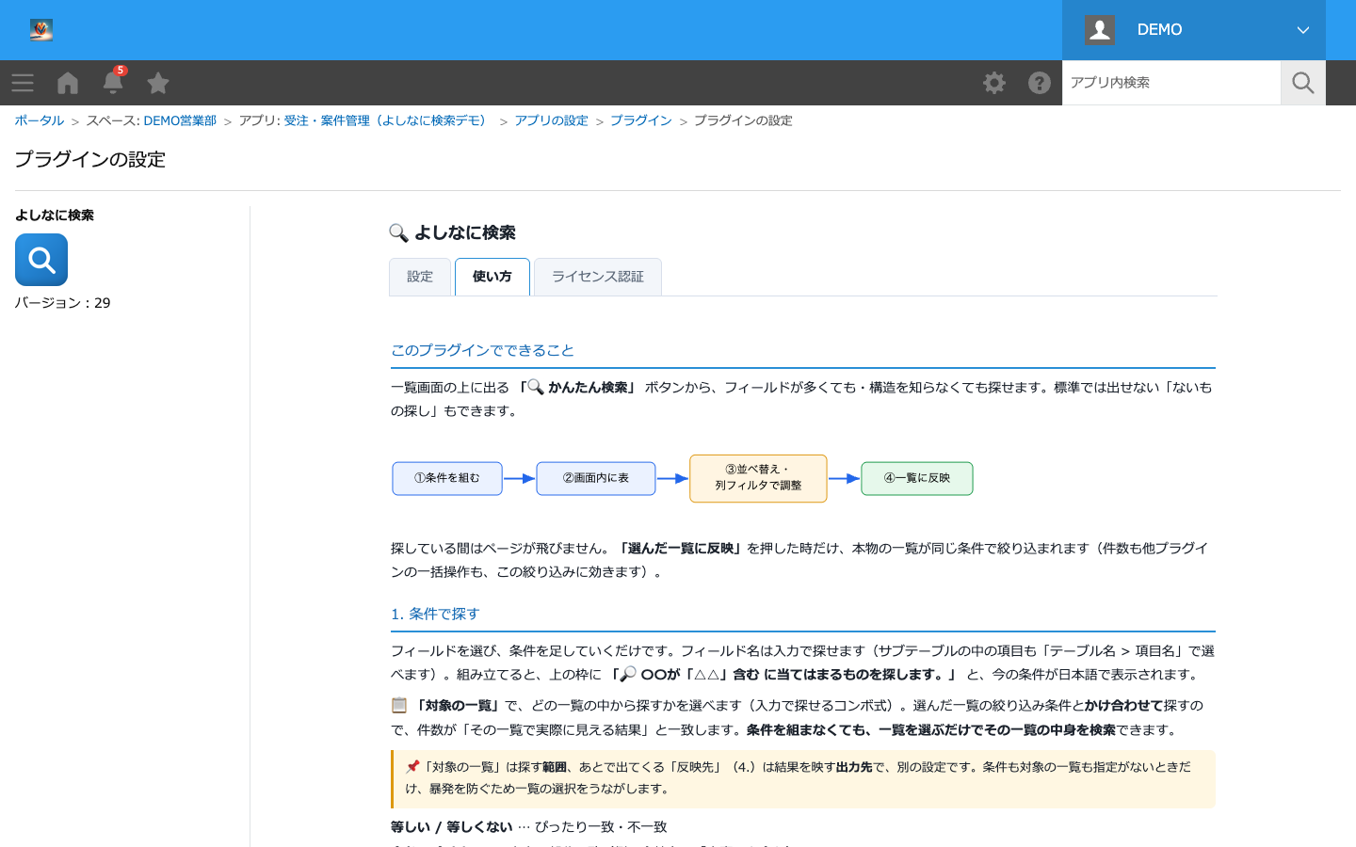Open the ライセンス認証 tab

[x=598, y=277]
